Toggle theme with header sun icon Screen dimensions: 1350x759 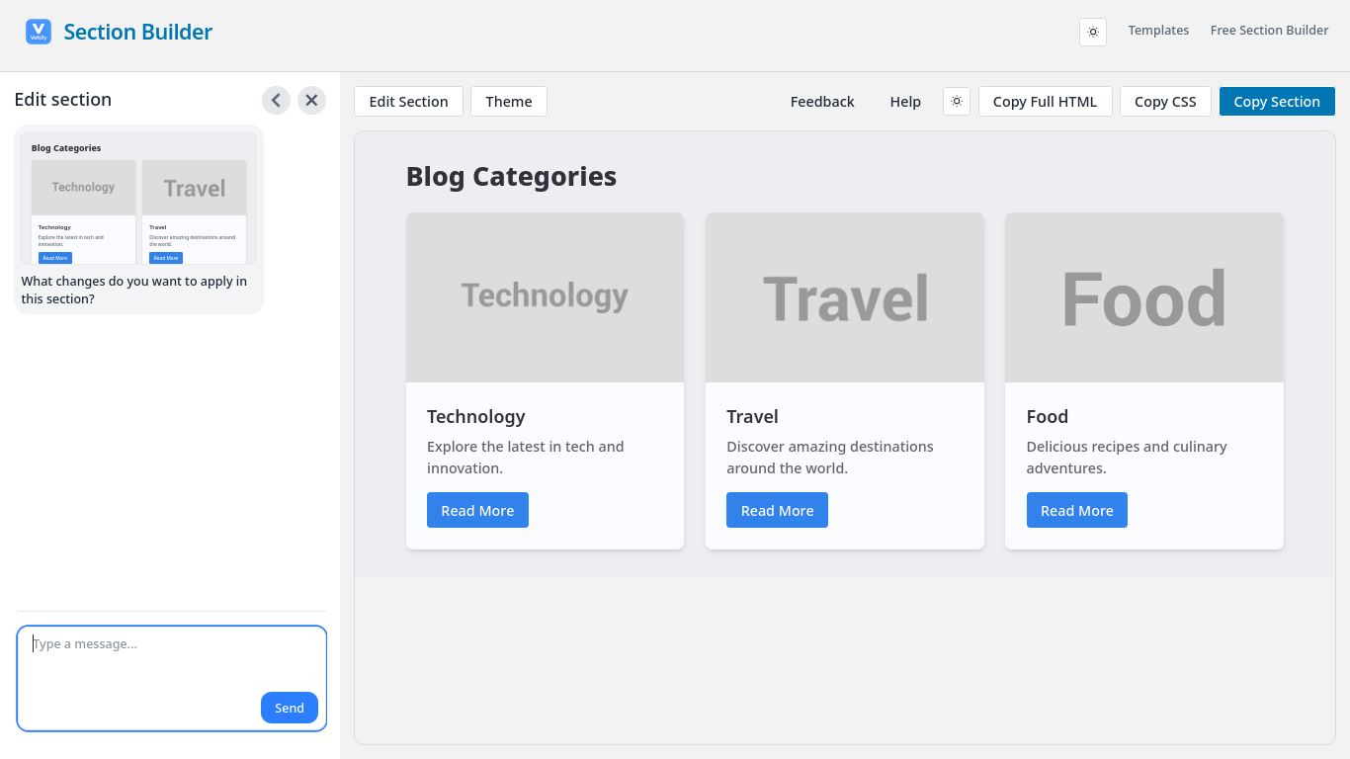tap(1093, 32)
